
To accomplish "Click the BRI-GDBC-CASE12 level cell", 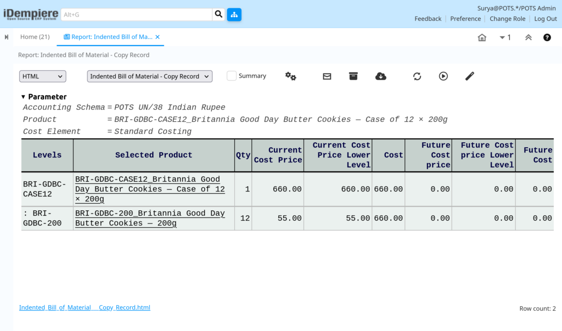I will (47, 189).
